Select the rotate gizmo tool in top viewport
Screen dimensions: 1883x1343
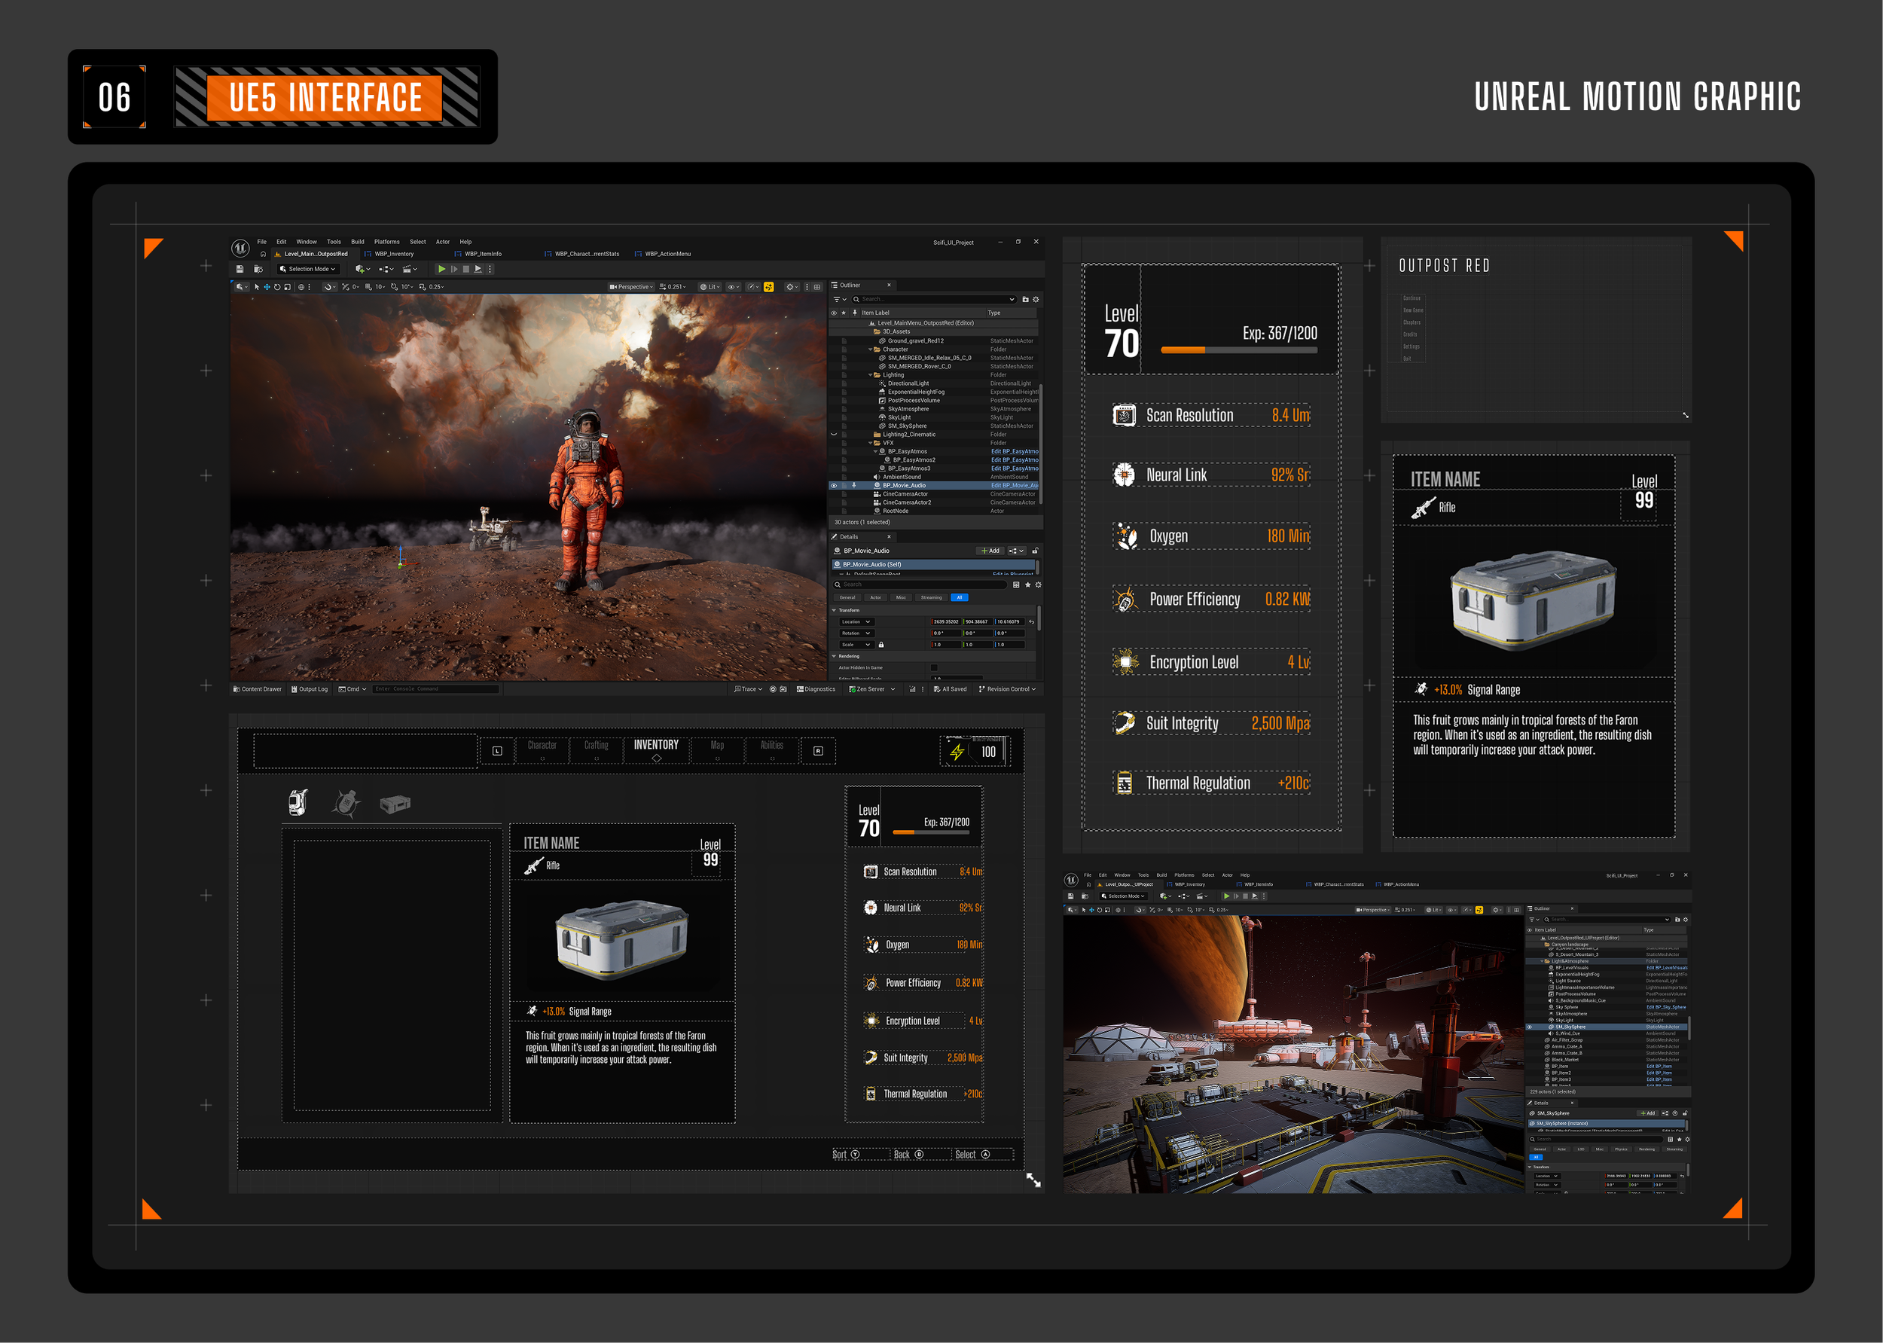tap(277, 287)
